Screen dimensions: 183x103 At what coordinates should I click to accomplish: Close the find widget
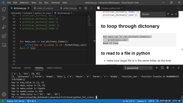pos(176,14)
